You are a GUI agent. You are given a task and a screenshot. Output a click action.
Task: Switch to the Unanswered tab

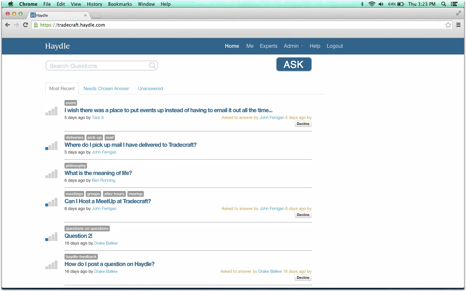(x=151, y=88)
